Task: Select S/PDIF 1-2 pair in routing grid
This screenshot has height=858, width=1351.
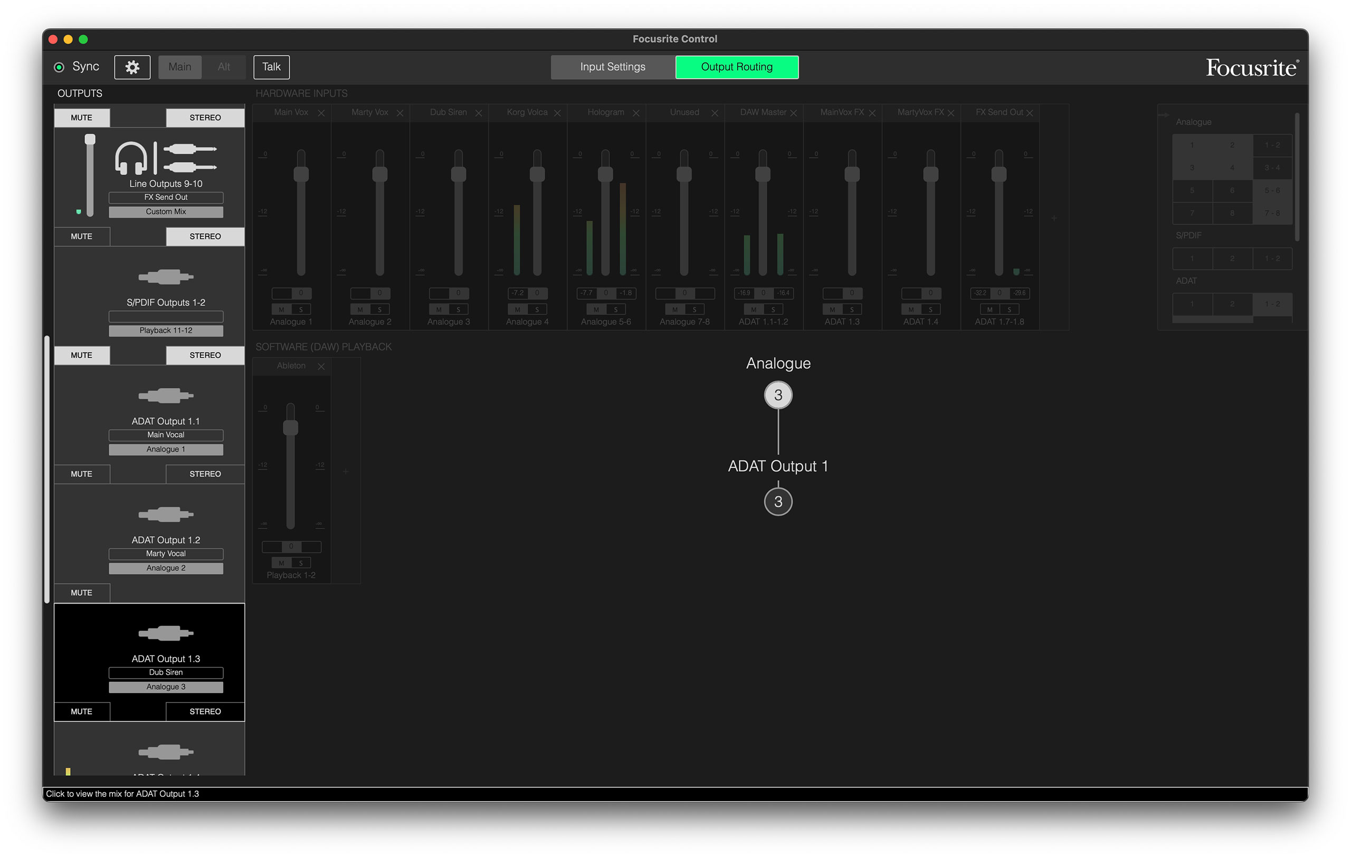Action: point(1272,259)
